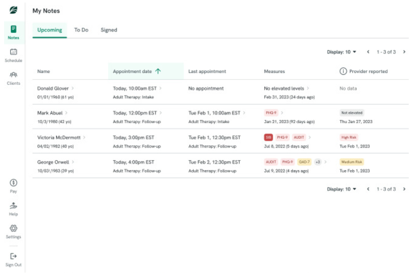Screen dimensions: 413x275
Task: Click the top 1 - 3 of 3 text
Action: [x=386, y=52]
